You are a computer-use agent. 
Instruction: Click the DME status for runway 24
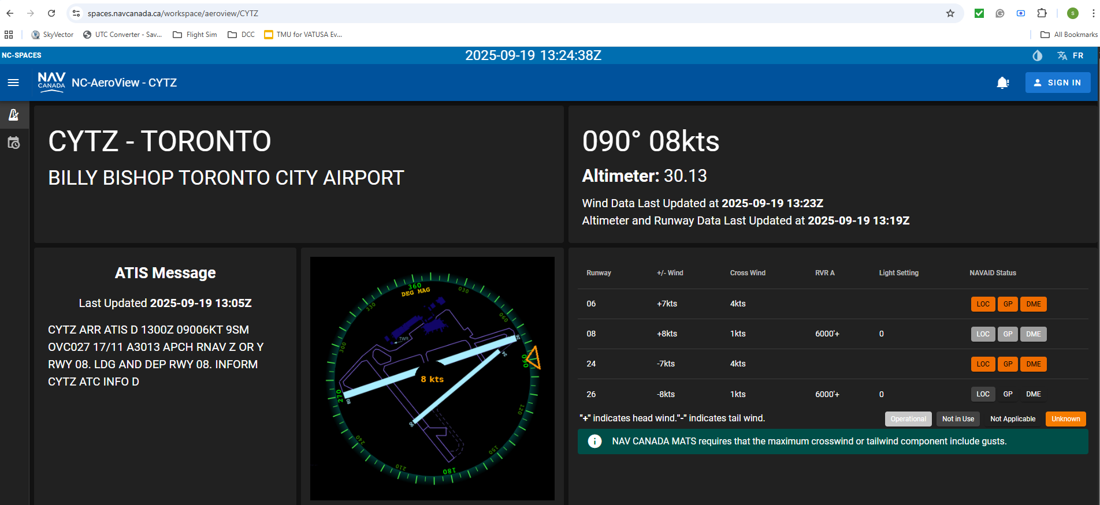pos(1034,364)
